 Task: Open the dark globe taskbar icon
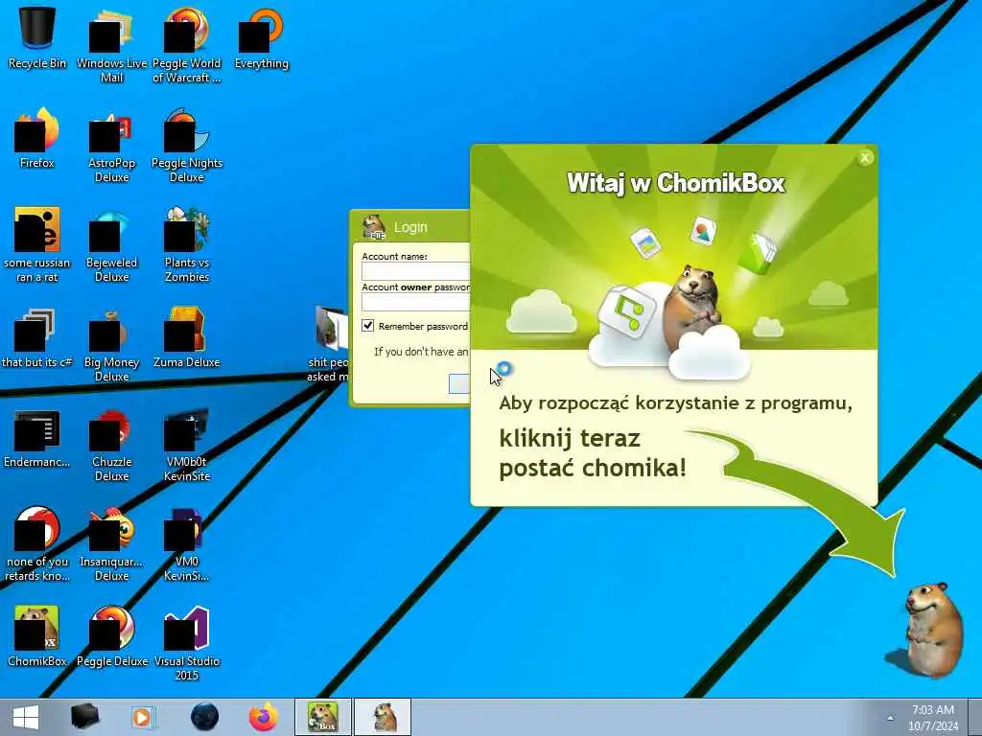204,717
